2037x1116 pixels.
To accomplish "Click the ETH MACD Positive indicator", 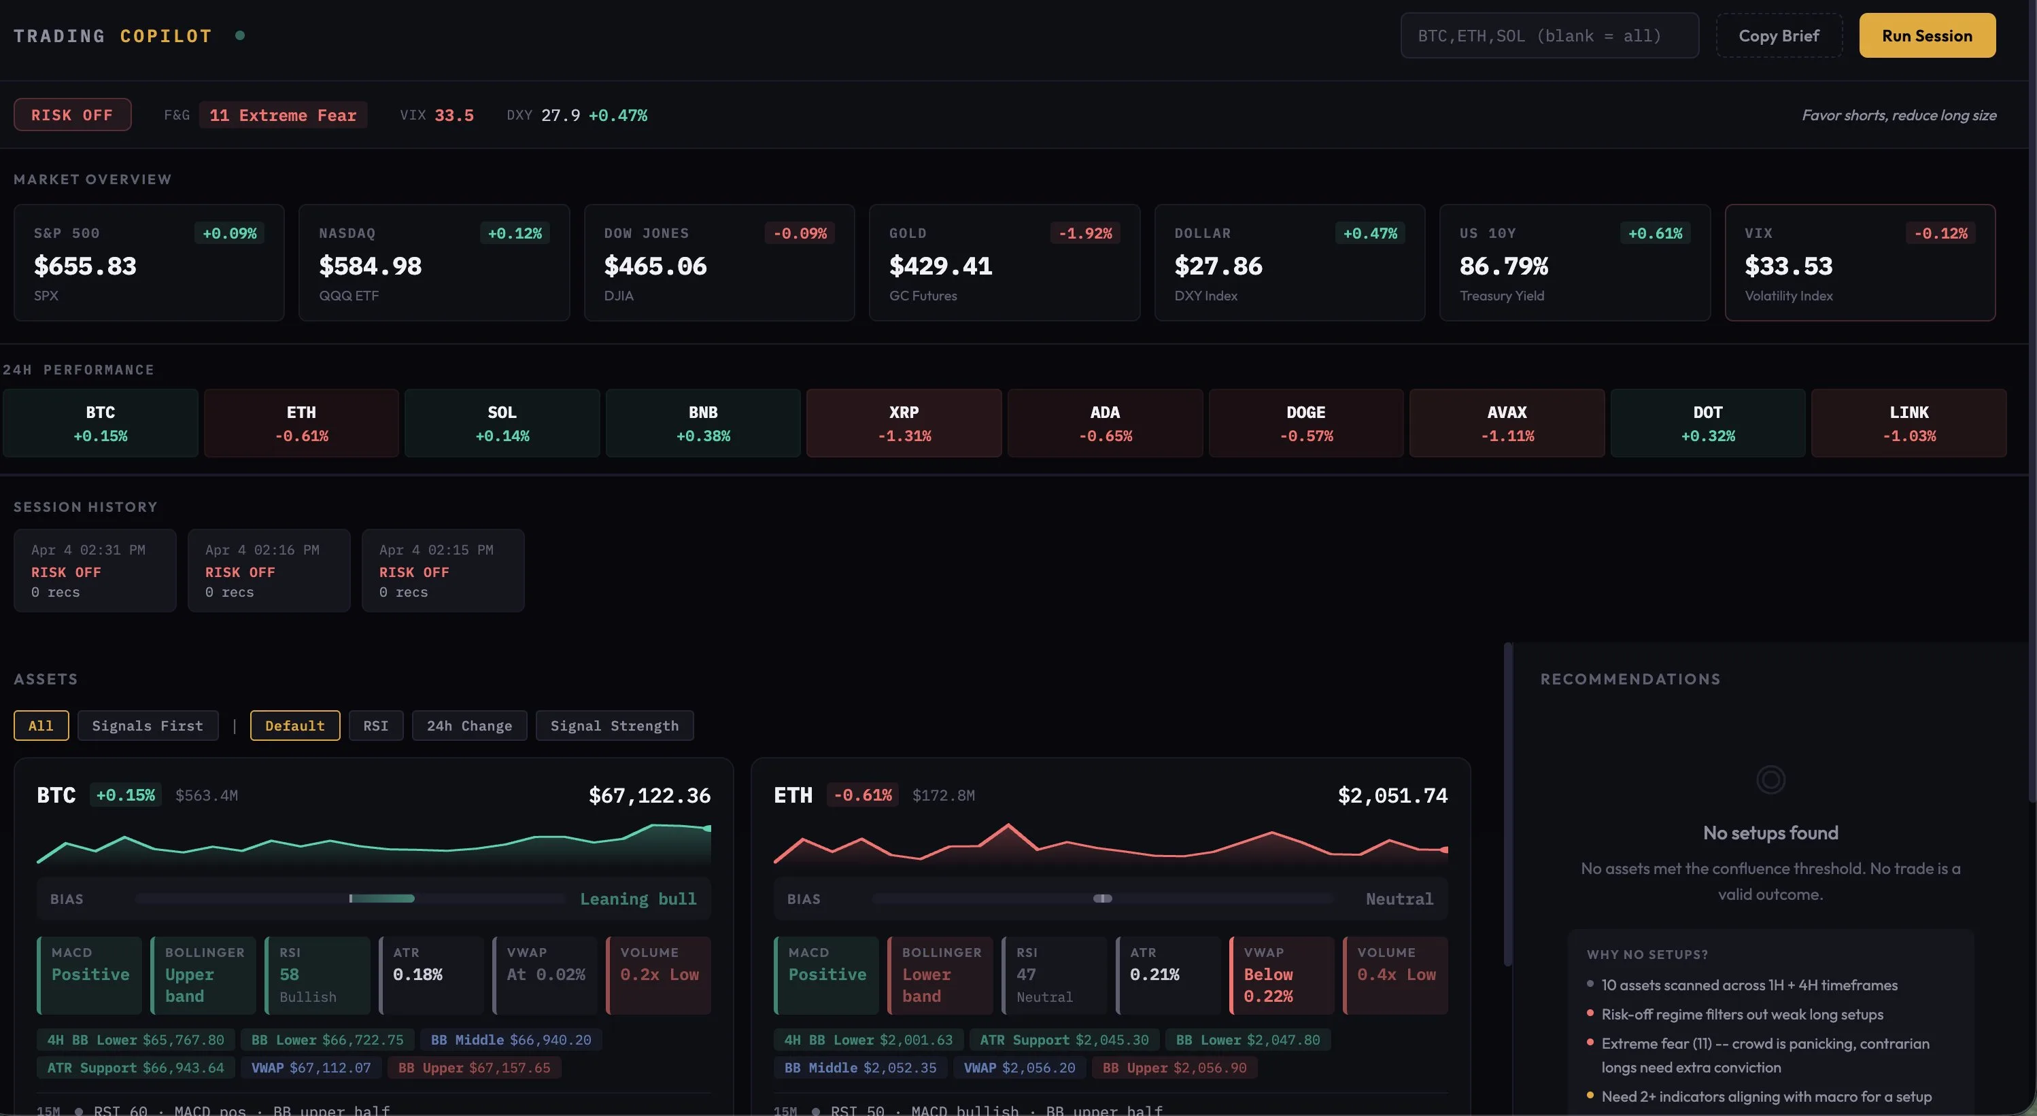I will click(x=826, y=975).
